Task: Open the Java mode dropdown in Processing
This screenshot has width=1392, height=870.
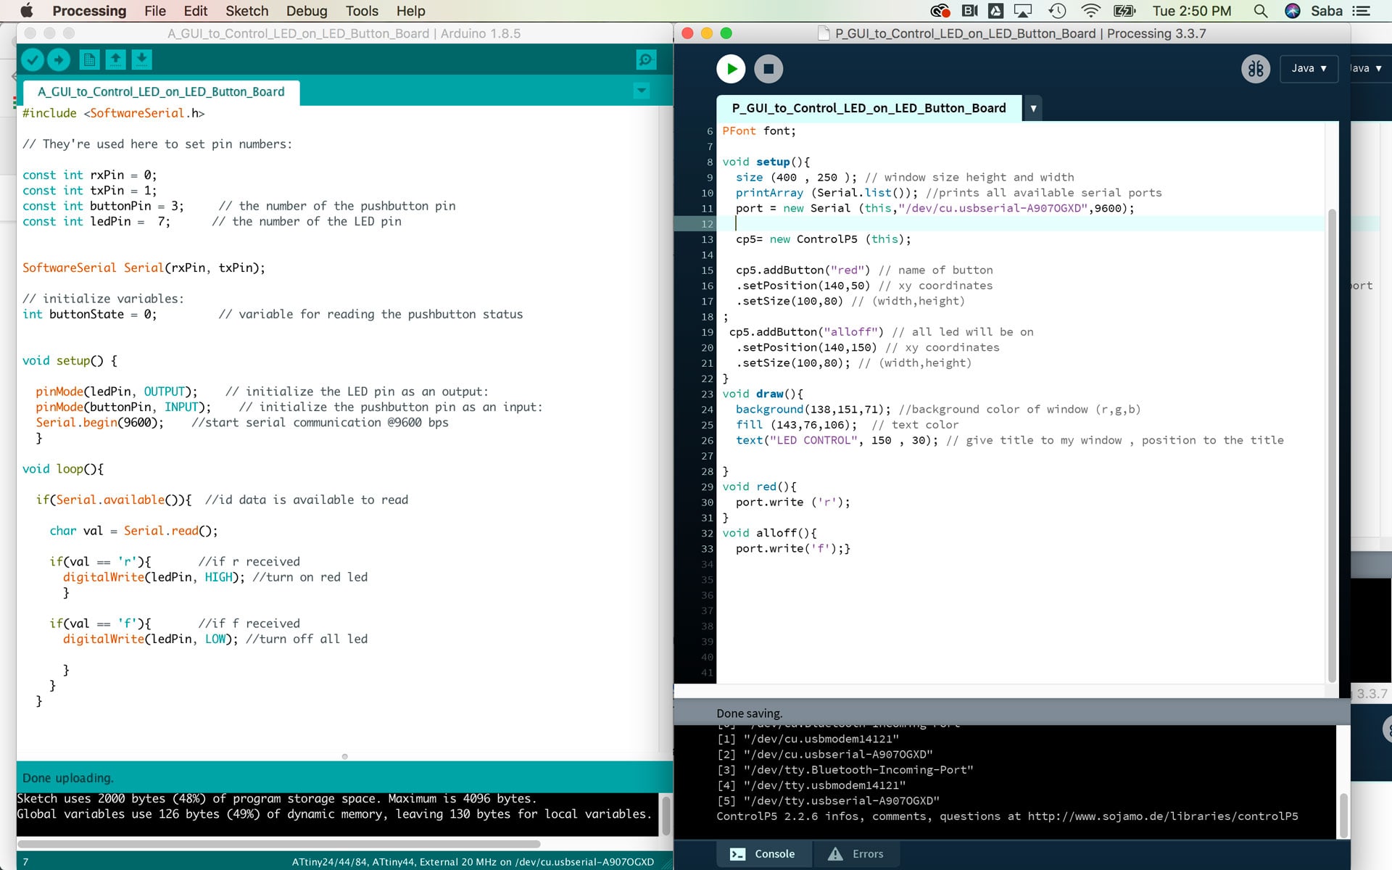Action: (1309, 68)
